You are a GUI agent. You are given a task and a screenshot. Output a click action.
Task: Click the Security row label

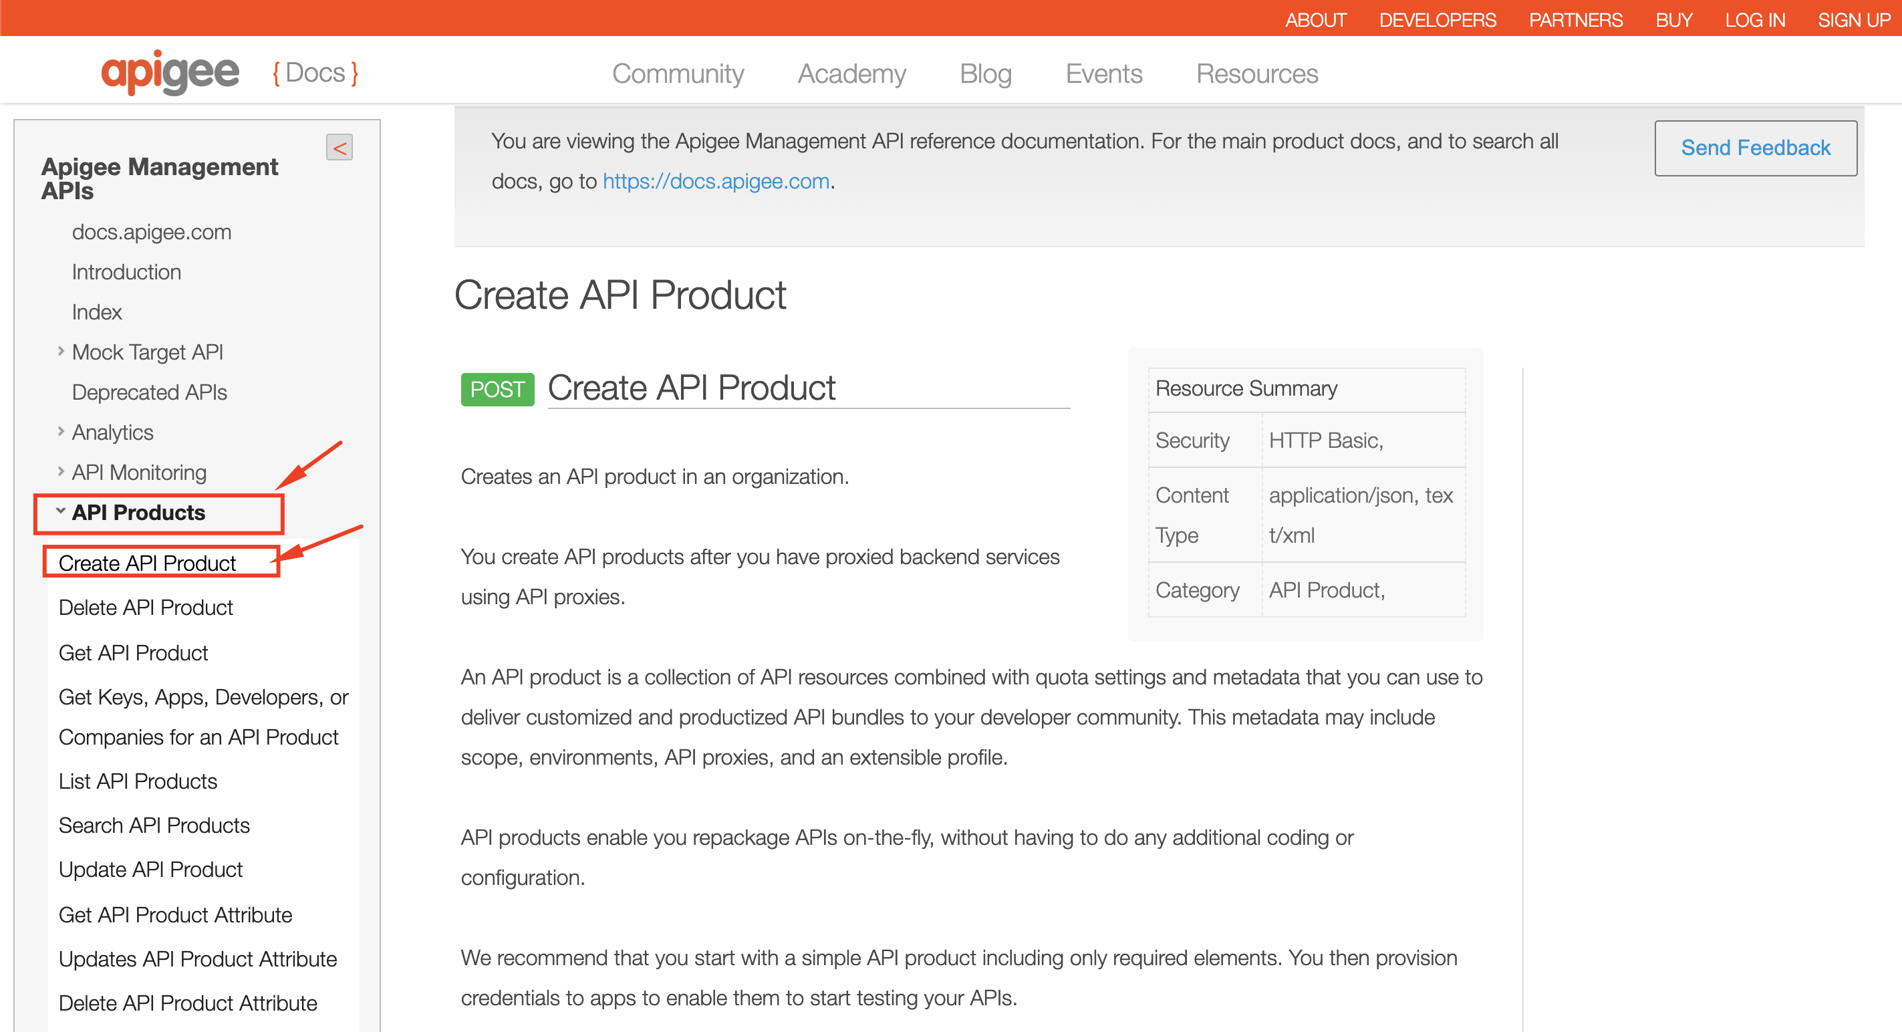pyautogui.click(x=1192, y=440)
